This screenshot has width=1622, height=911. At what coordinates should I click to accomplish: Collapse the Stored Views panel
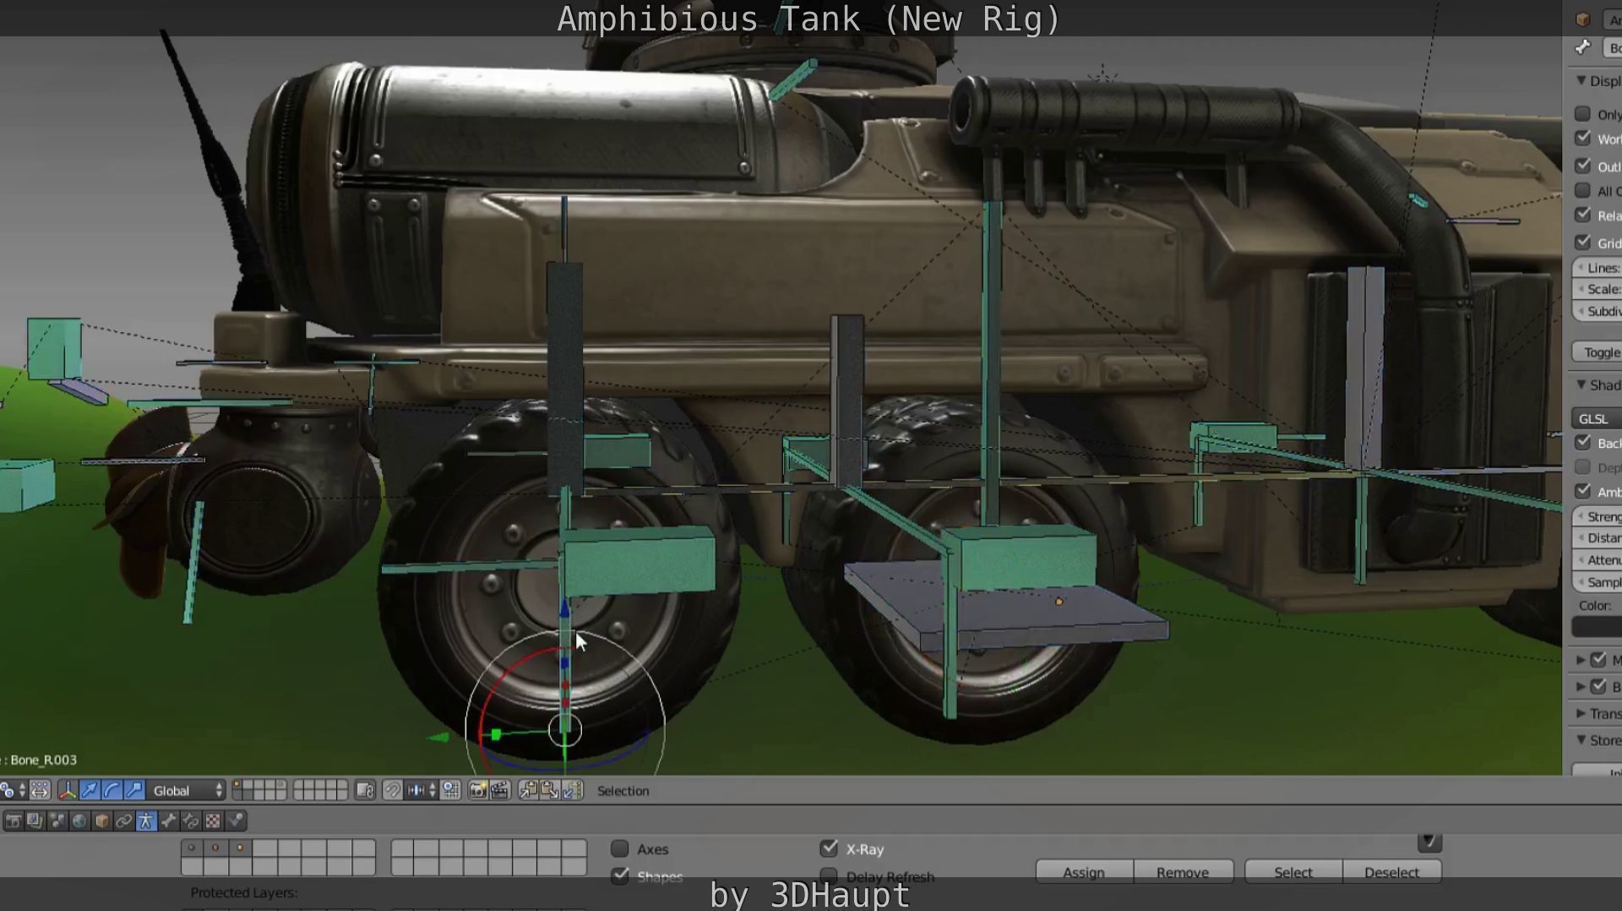(x=1581, y=739)
